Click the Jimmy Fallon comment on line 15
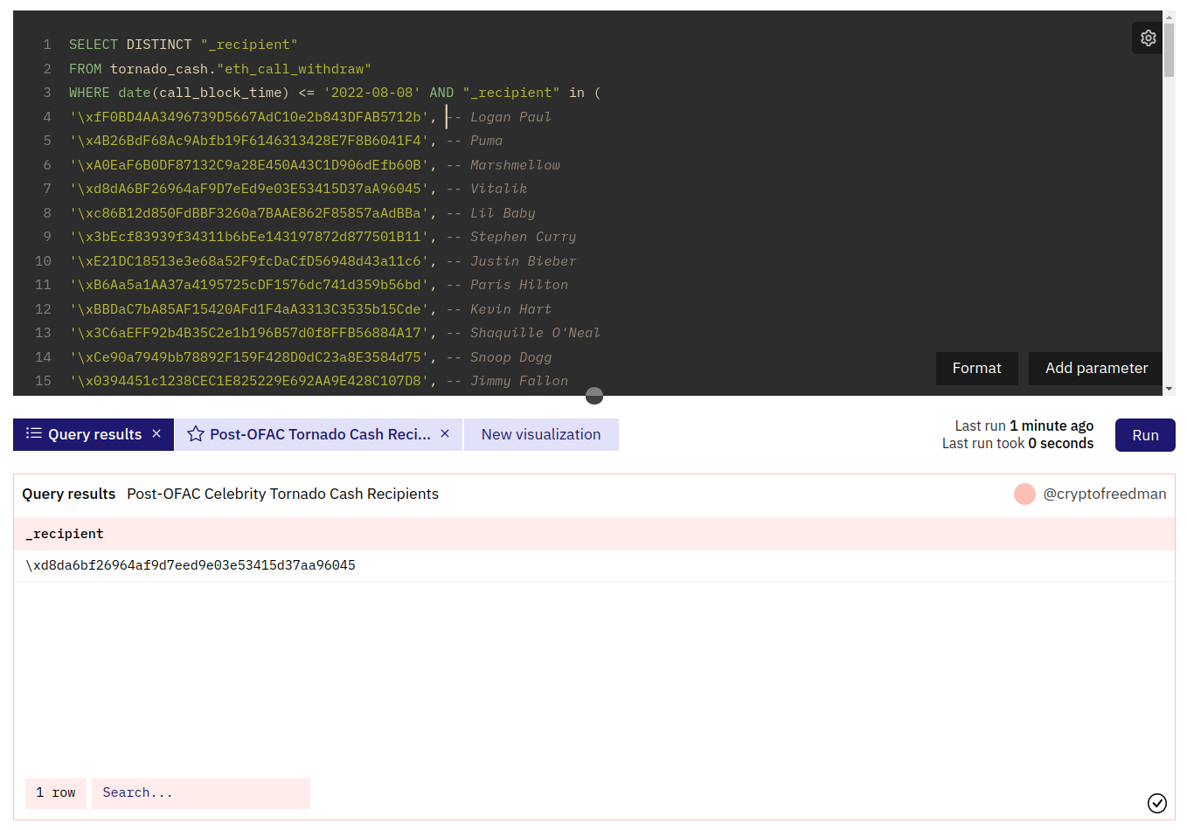The width and height of the screenshot is (1187, 830). point(507,381)
